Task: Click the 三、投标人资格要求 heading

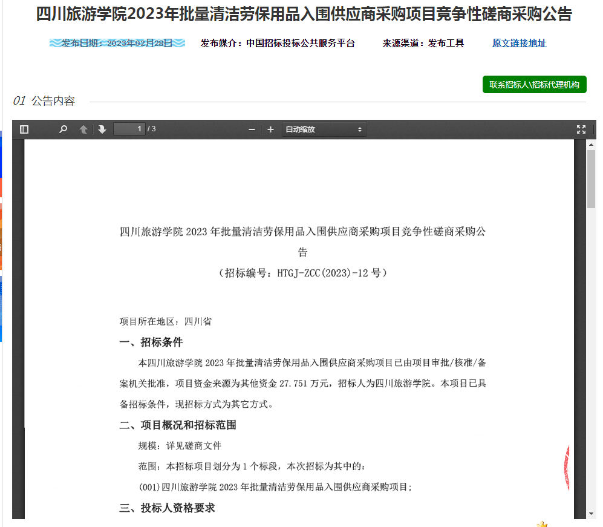Action: tap(167, 508)
